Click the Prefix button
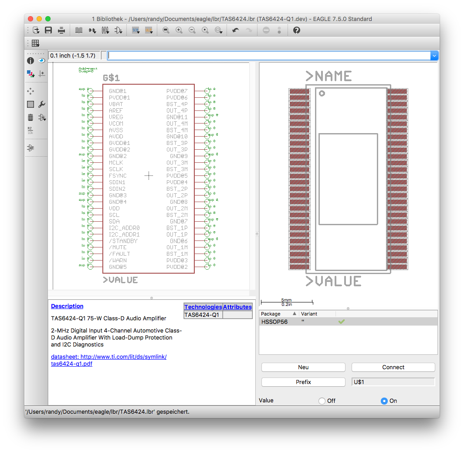The height and width of the screenshot is (453, 464). coord(303,382)
